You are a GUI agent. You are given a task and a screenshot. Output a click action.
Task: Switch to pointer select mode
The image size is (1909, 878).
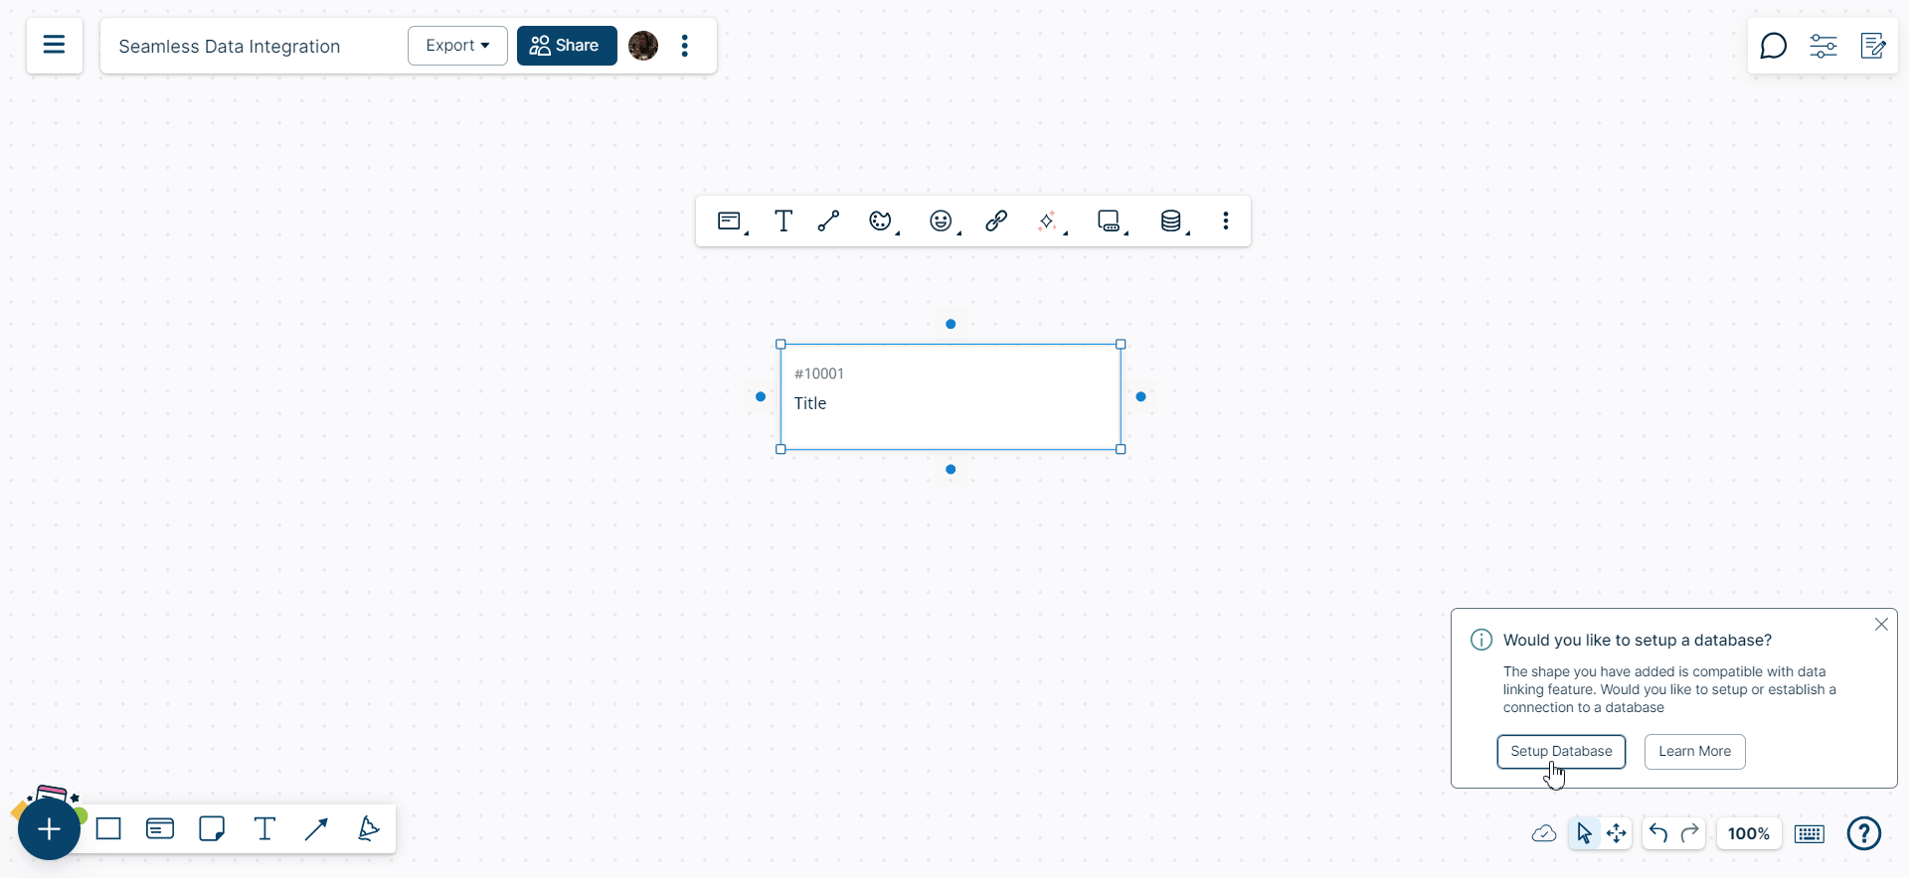pyautogui.click(x=1584, y=833)
